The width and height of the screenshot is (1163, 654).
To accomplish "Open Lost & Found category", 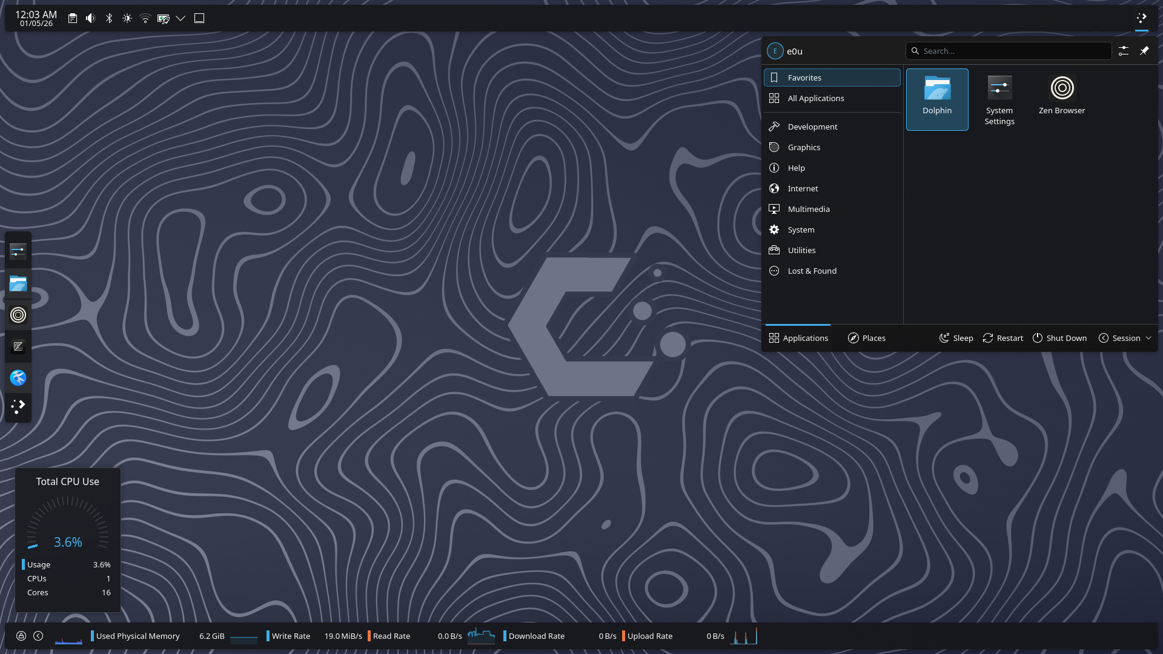I will tap(832, 271).
